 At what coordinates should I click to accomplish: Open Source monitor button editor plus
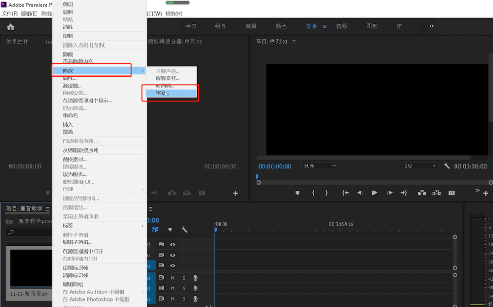click(236, 193)
